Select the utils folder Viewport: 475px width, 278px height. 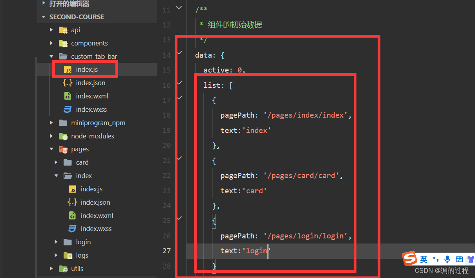pos(77,269)
